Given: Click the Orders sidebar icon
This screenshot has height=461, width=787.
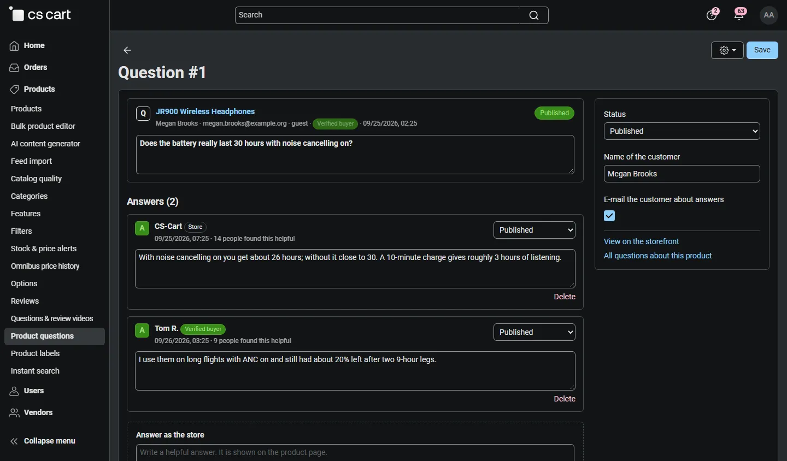Looking at the screenshot, I should (x=15, y=68).
